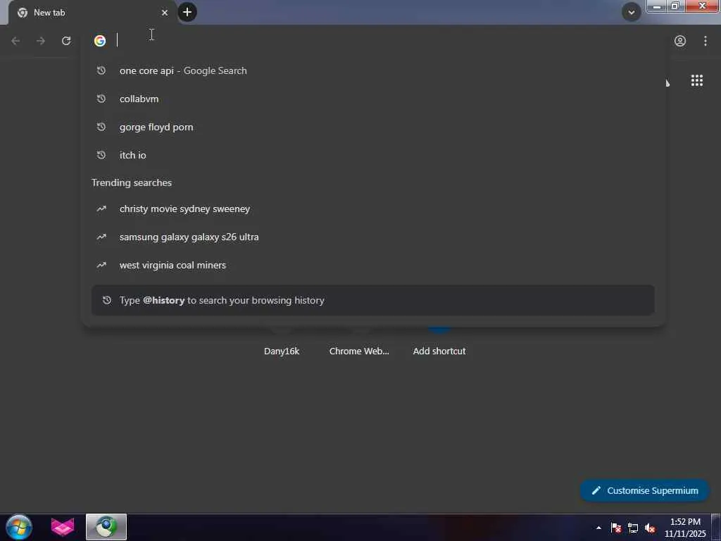Reload the page with the refresh icon
Screen dimensions: 721x541
pos(66,41)
